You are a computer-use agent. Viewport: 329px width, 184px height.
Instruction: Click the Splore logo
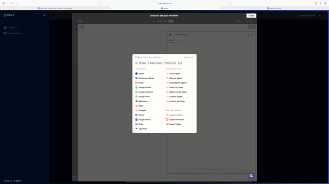pyautogui.click(x=9, y=15)
